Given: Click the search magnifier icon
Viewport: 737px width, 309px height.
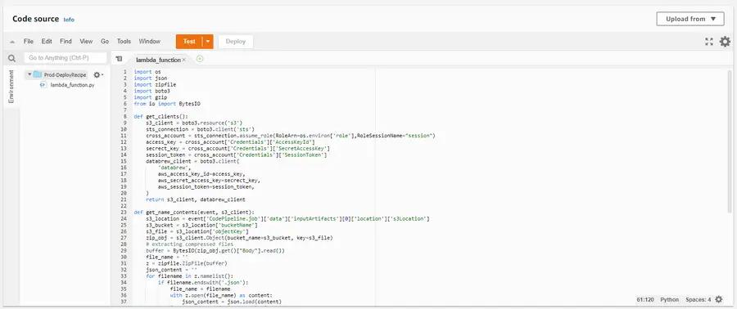Looking at the screenshot, I should (11, 58).
